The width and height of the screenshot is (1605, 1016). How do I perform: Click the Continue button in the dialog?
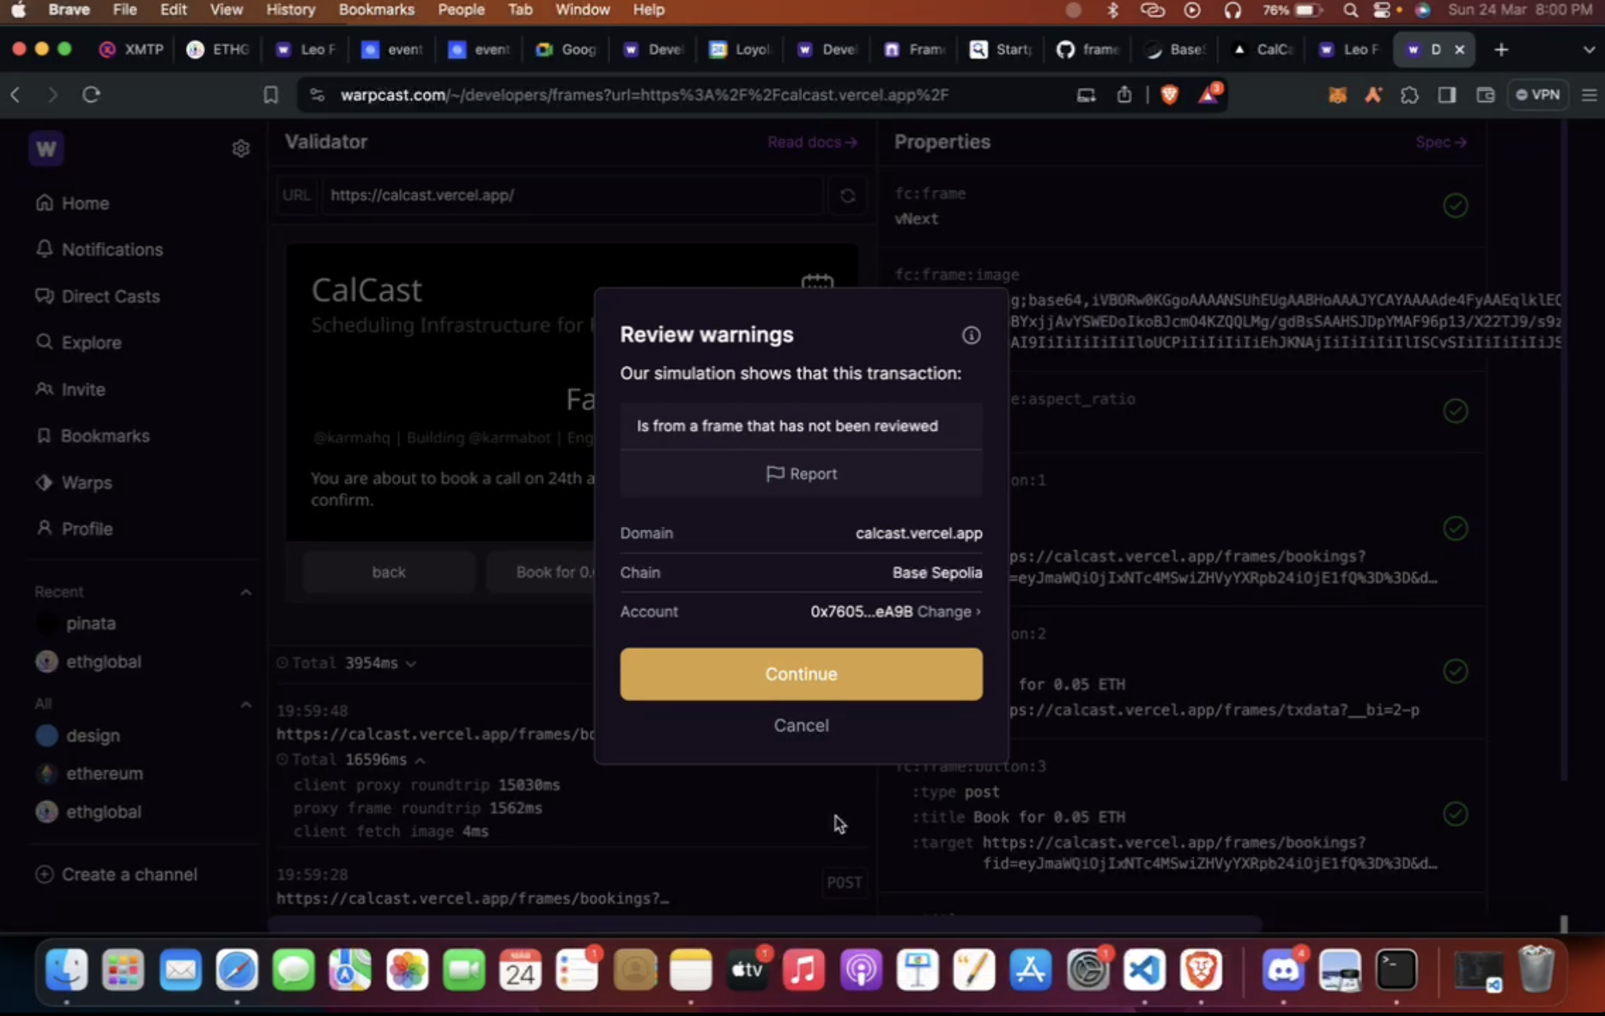point(801,674)
